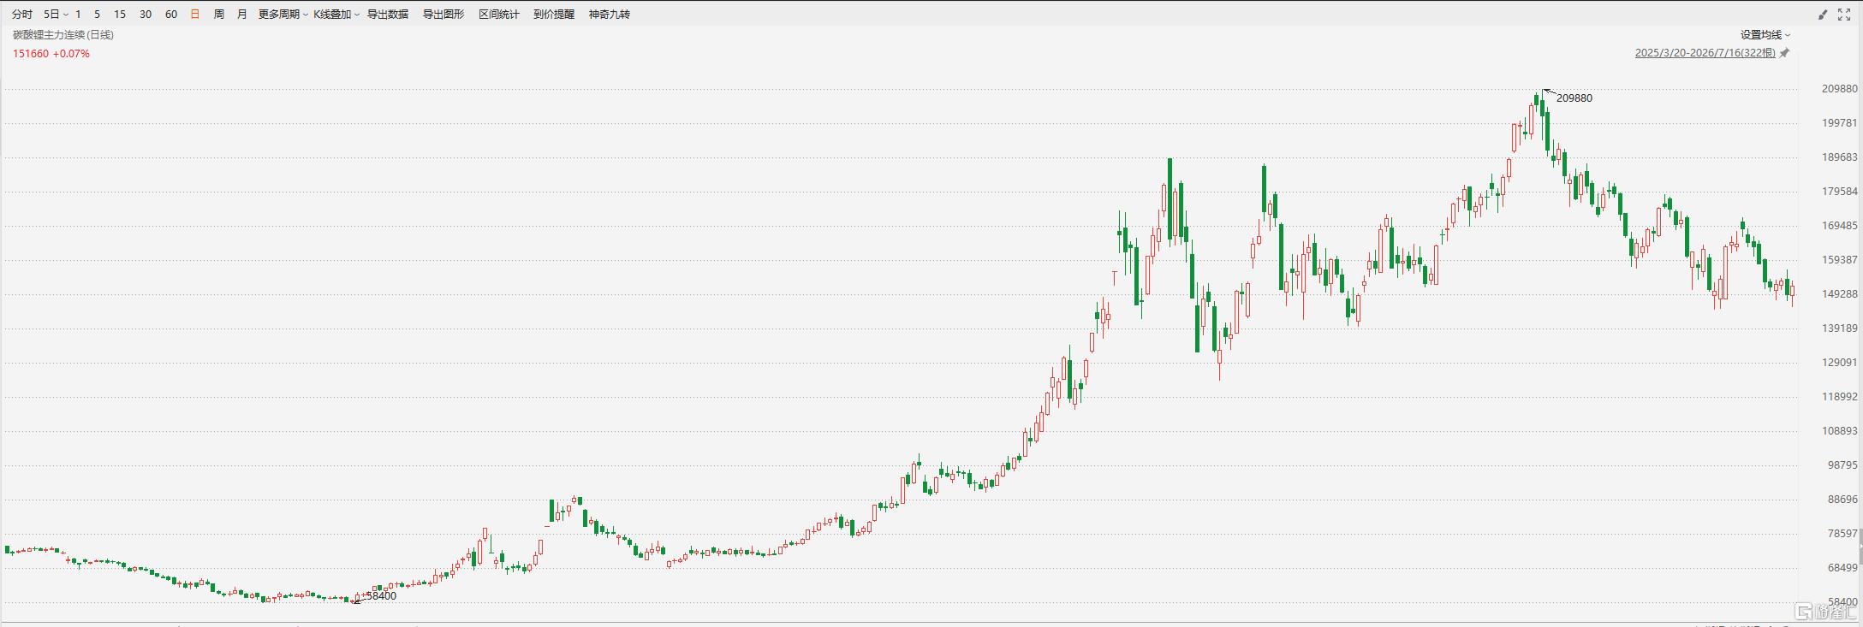Viewport: 1863px width, 627px height.
Task: Select the 日 daily K-line period
Action: (x=195, y=15)
